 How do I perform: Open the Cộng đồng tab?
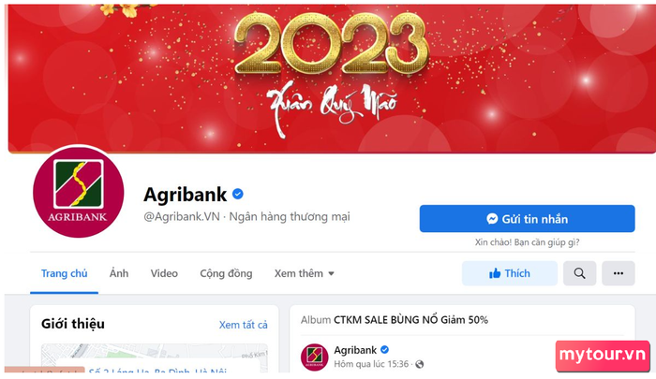coord(226,273)
